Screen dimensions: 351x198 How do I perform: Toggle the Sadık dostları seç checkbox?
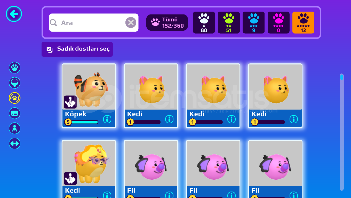tap(50, 49)
